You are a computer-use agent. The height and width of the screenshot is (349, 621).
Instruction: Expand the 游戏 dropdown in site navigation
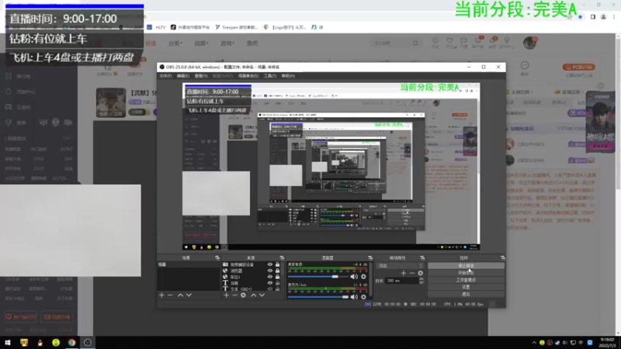click(x=227, y=43)
